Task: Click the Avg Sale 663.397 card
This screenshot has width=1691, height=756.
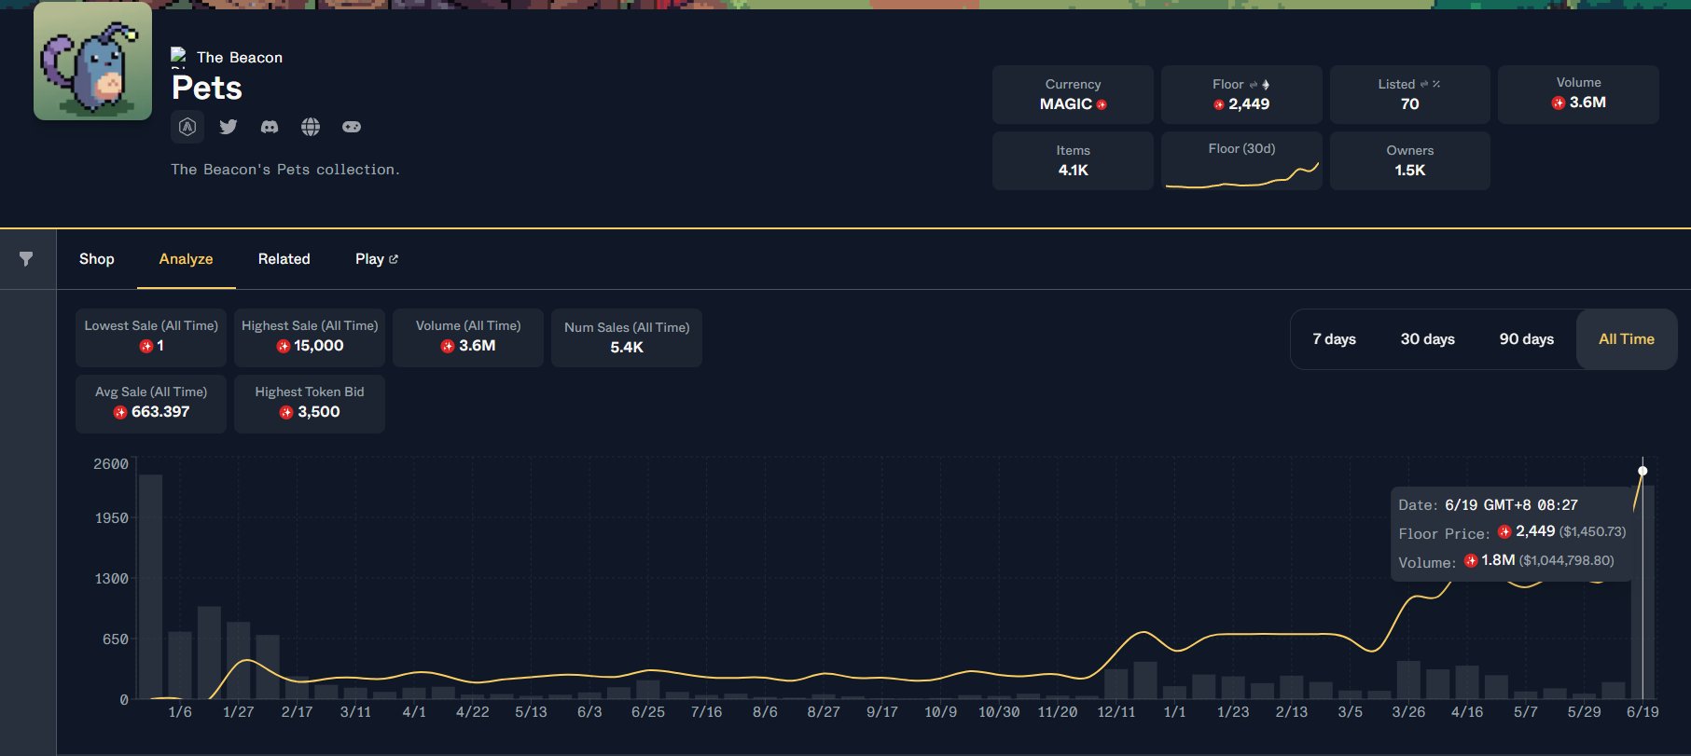Action: coord(151,404)
